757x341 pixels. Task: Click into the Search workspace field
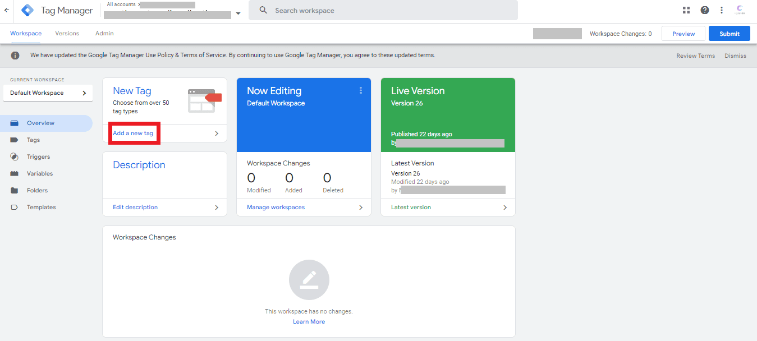383,10
